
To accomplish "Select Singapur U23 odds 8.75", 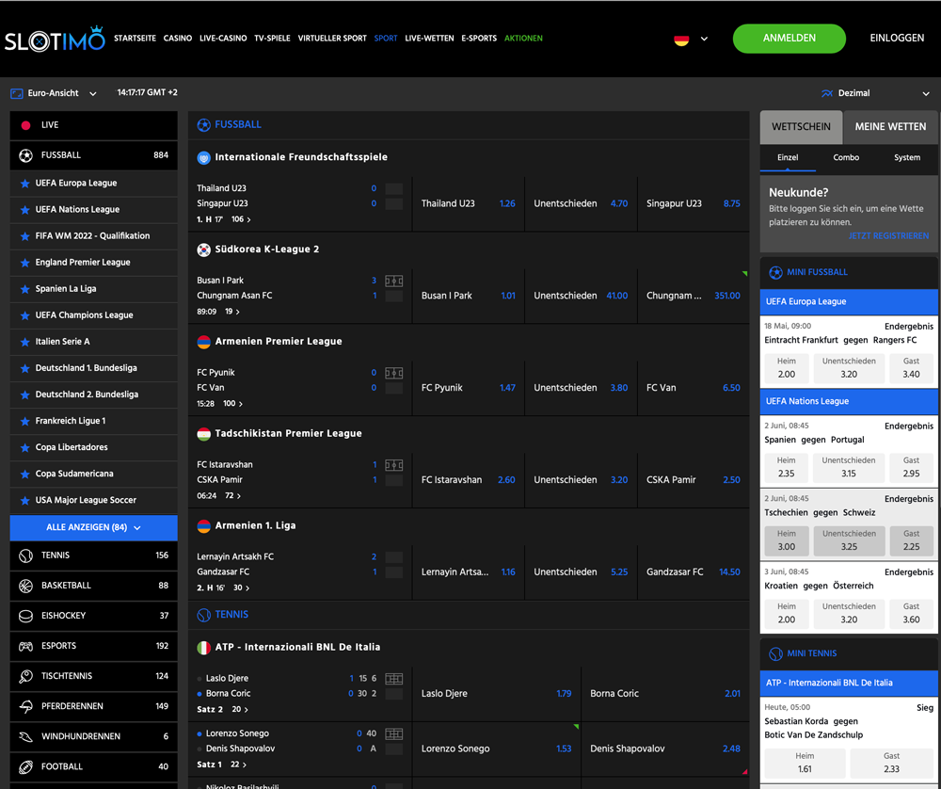I will click(x=694, y=203).
